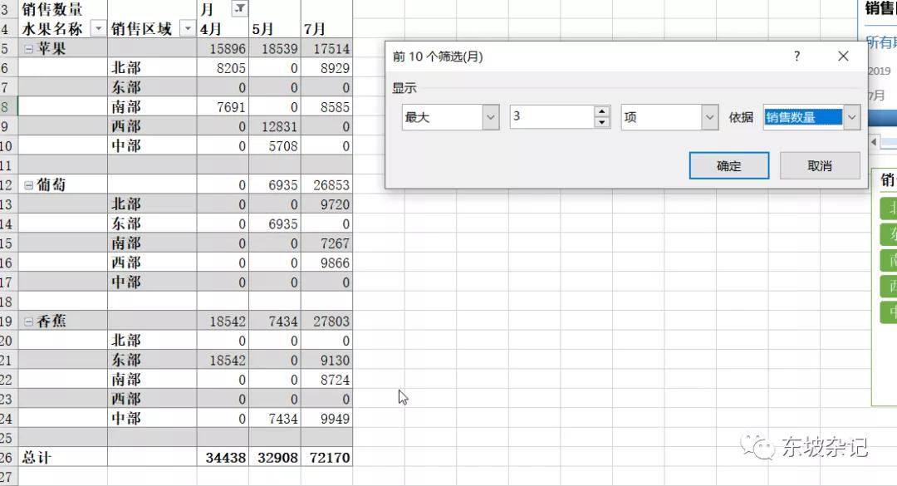Screen dimensions: 897x486
Task: Collapse the 葡萄 group
Action: 28,185
